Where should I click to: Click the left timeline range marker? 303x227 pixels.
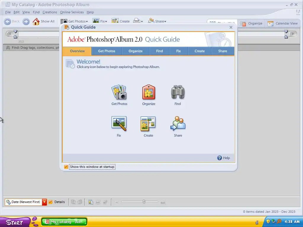pyautogui.click(x=15, y=34)
